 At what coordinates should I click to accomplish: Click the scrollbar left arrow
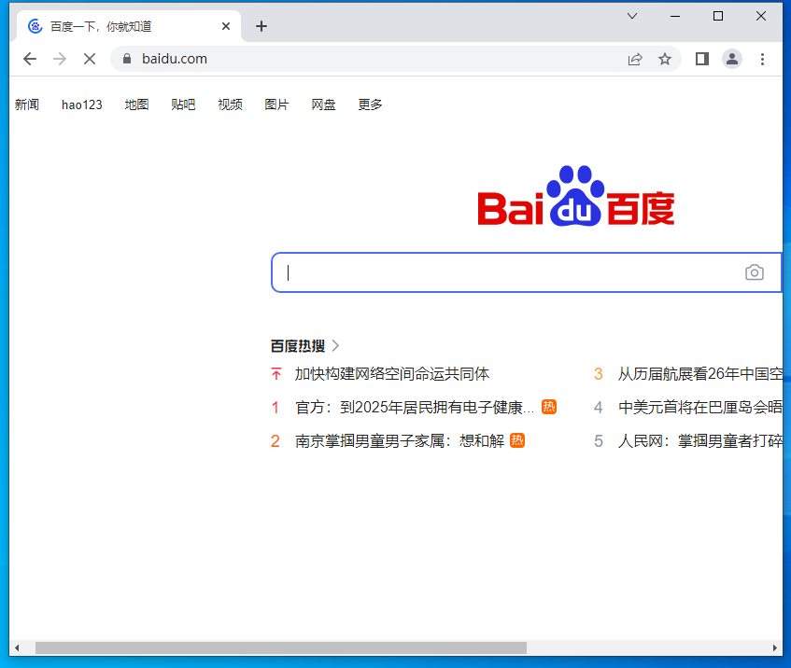pos(17,647)
